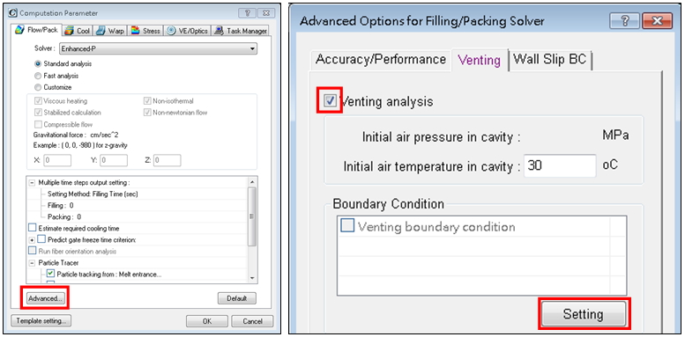This screenshot has width=685, height=337.
Task: Switch to the Cool tab
Action: 77,31
